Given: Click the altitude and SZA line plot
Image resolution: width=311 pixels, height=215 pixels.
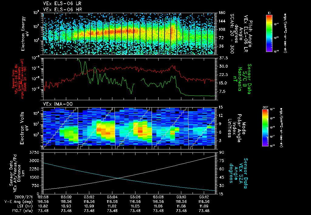Looking at the screenshot, I should coord(129,173).
